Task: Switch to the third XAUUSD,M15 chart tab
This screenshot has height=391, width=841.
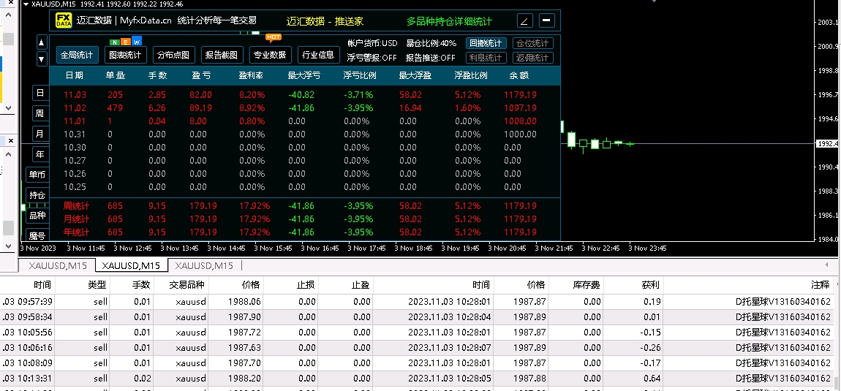Action: 204,265
